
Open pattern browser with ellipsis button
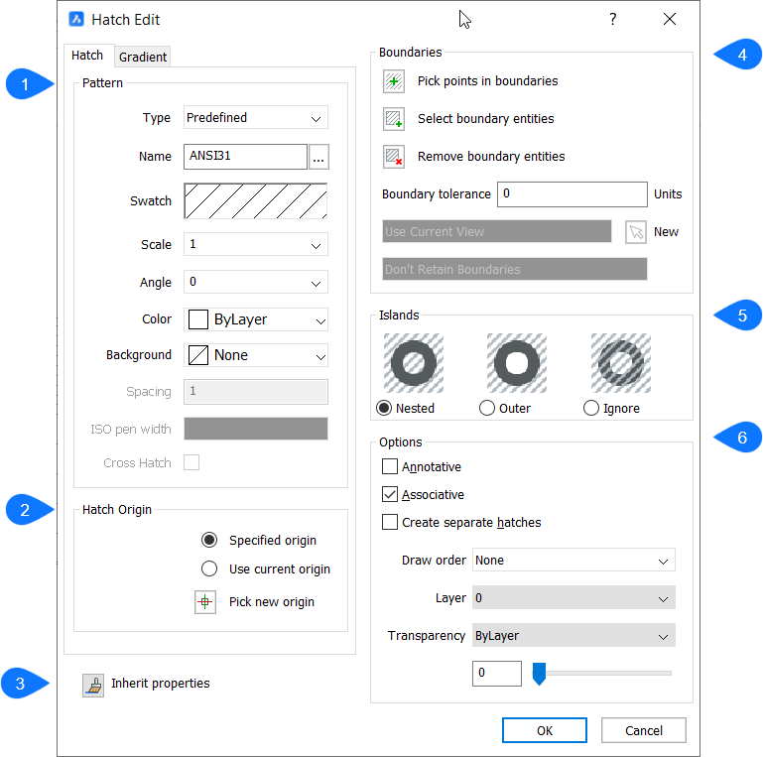[318, 157]
